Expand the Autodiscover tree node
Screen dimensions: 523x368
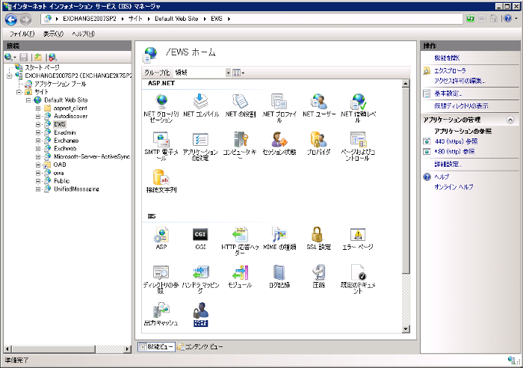coord(38,116)
